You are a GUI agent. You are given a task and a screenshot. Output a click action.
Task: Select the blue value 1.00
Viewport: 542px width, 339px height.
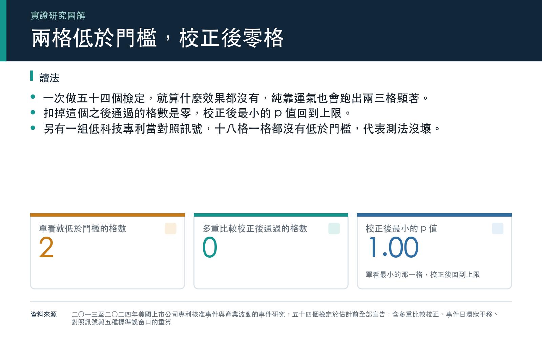pos(394,247)
